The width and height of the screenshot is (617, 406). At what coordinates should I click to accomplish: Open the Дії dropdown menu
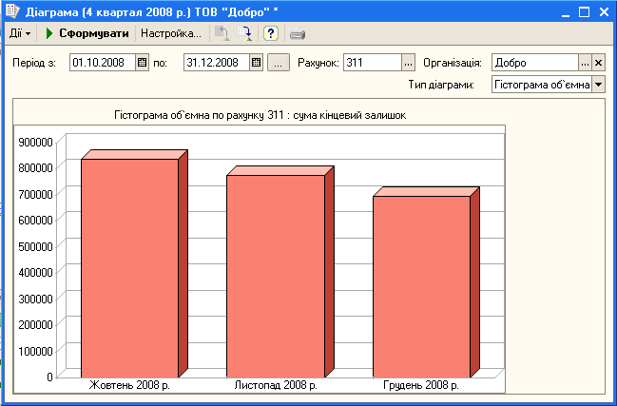(20, 34)
